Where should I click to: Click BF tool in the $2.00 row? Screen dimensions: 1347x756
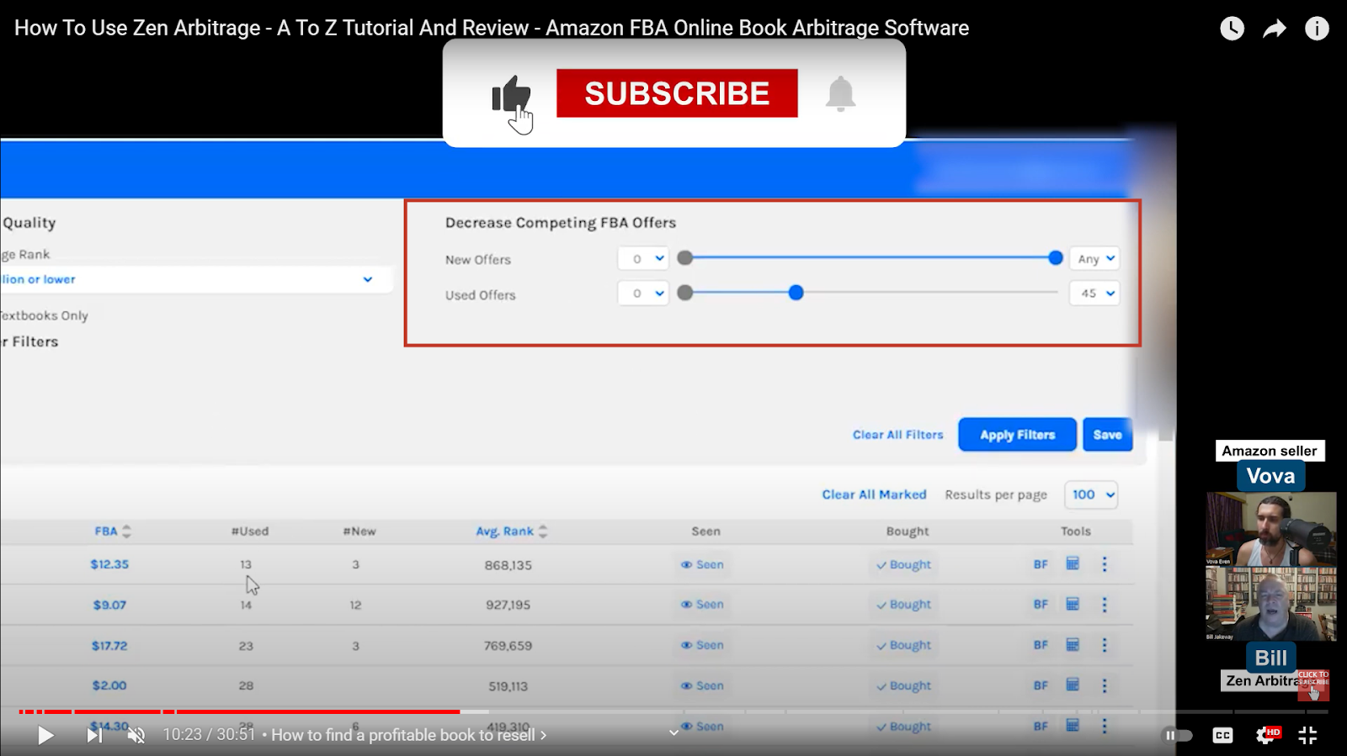point(1041,686)
